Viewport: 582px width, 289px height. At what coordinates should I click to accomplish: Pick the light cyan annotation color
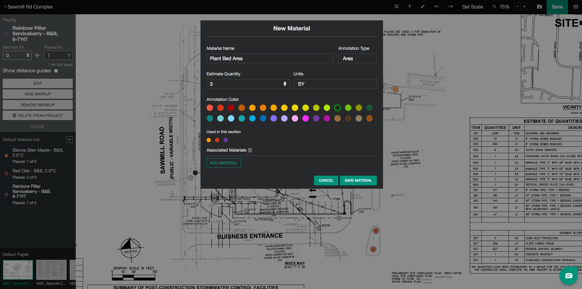(x=231, y=118)
